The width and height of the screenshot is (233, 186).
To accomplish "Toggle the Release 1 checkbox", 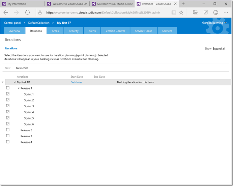I will pyautogui.click(x=8, y=88).
